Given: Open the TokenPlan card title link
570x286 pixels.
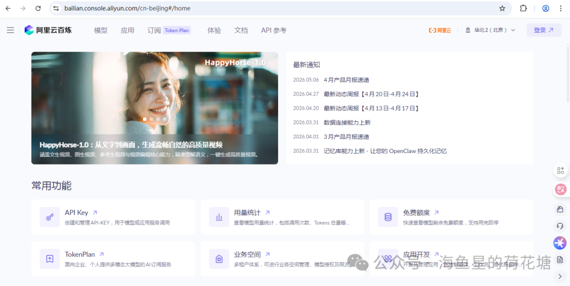Looking at the screenshot, I should (x=84, y=254).
